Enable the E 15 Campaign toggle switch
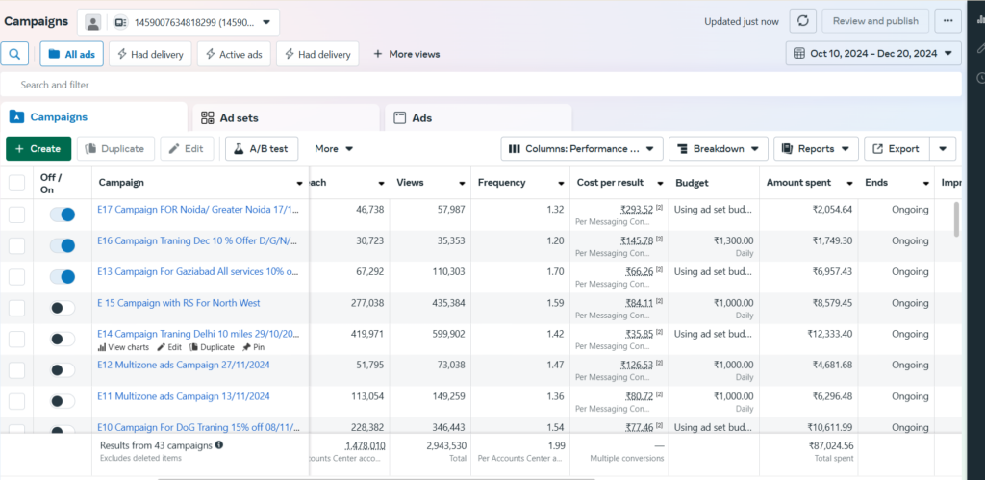 tap(63, 308)
